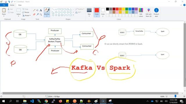Open Visual Studio Code from taskbar

(x=32, y=101)
